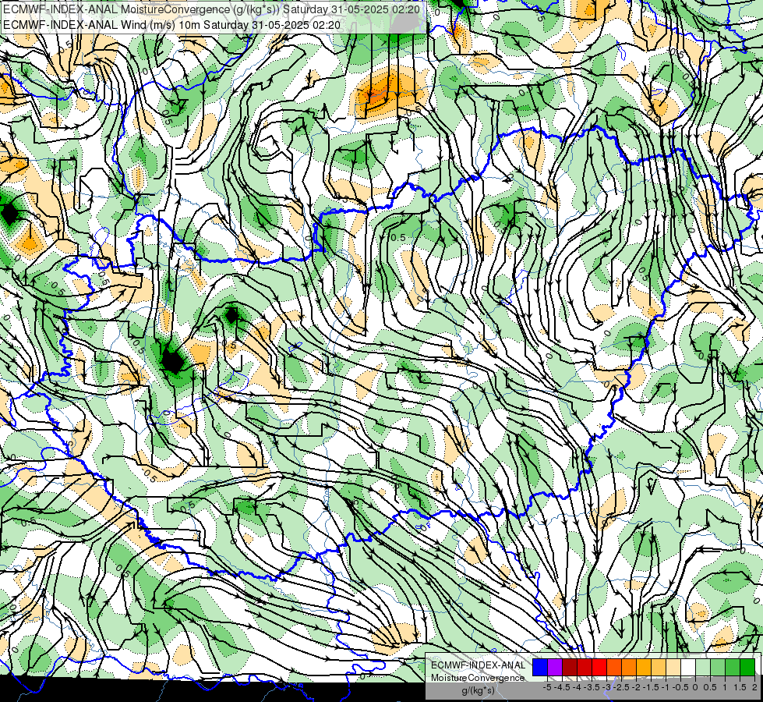
Task: Select the medium green swatch 1 to 1.5
Action: click(x=733, y=668)
